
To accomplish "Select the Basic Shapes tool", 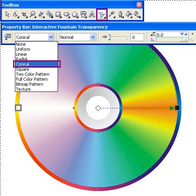I will [x=83, y=14].
